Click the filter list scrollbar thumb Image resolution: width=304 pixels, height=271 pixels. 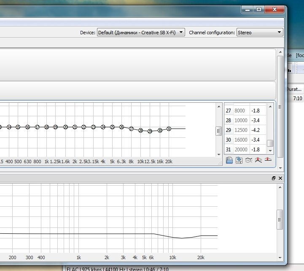(x=280, y=107)
